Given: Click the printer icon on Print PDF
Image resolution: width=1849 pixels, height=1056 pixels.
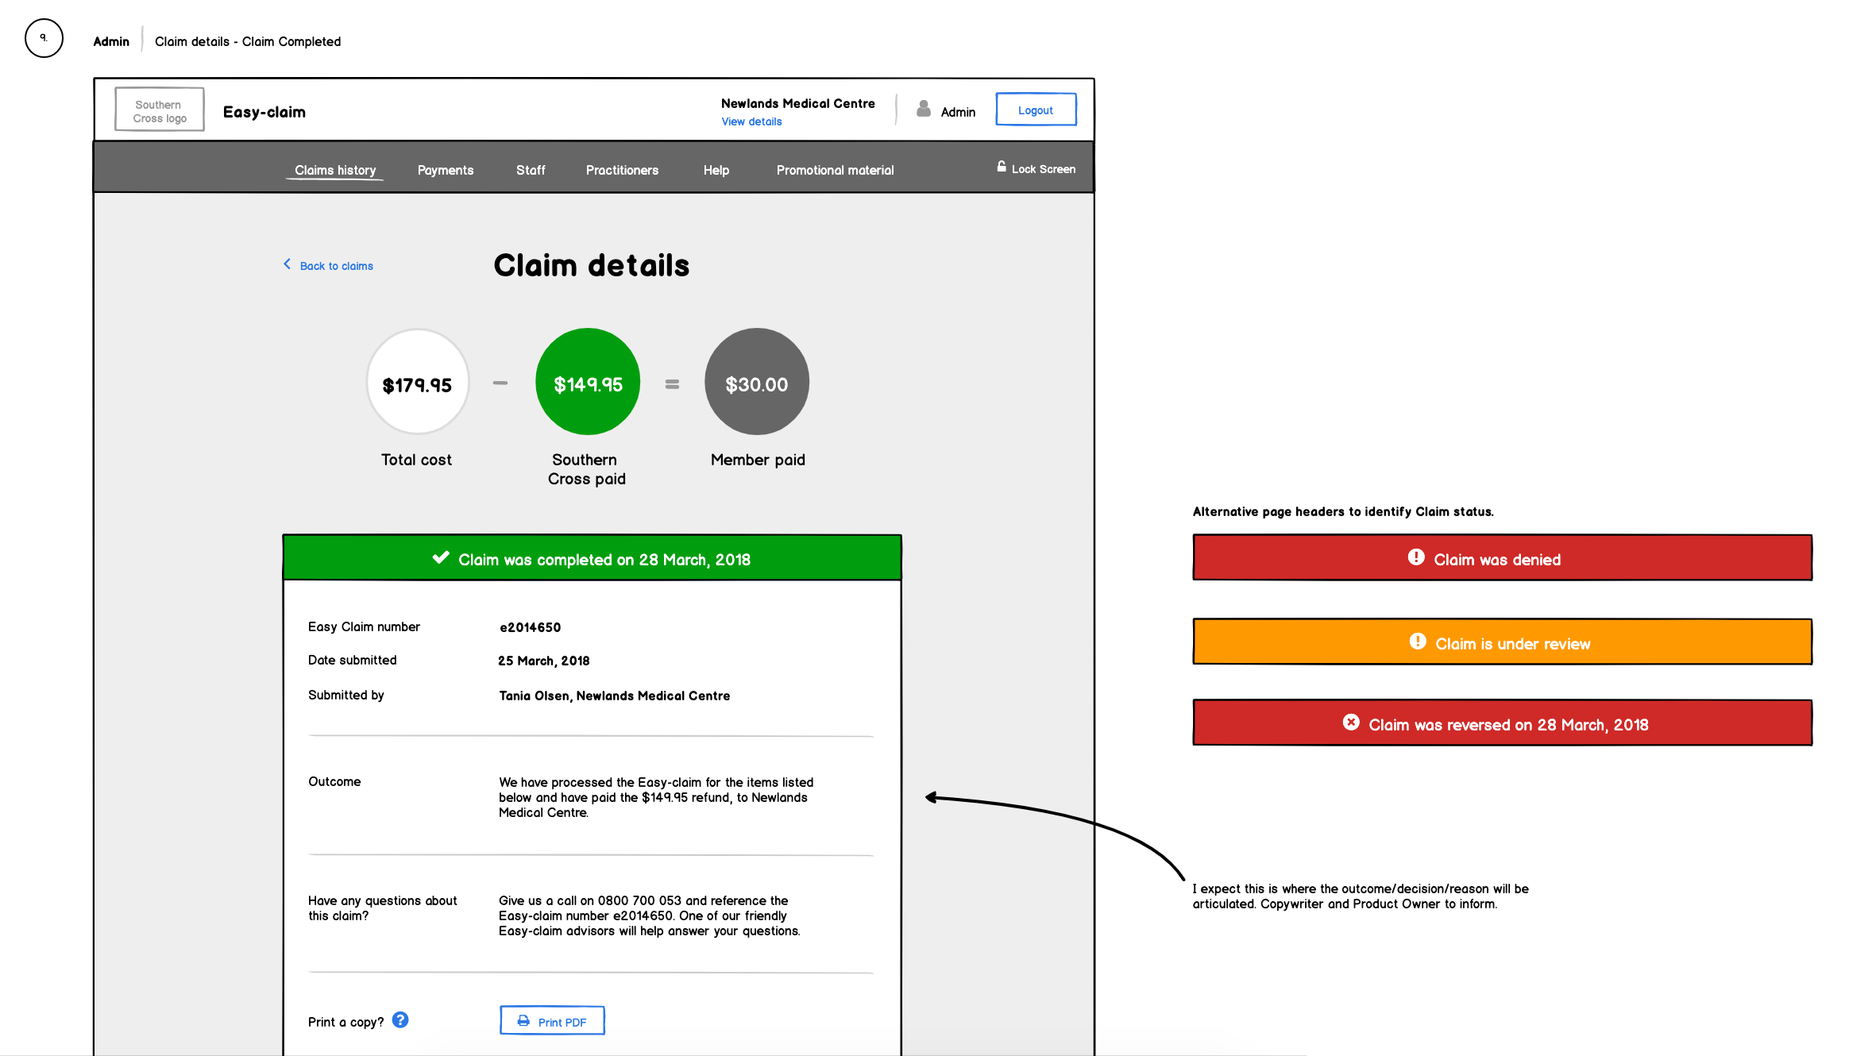Looking at the screenshot, I should (x=523, y=1021).
